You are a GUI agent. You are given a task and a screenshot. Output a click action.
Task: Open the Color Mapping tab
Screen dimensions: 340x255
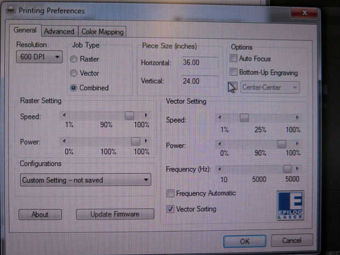coord(102,32)
